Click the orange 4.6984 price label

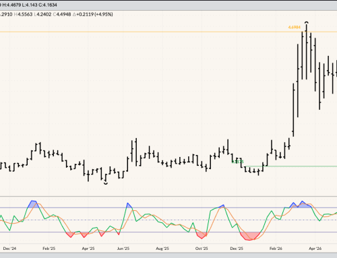point(295,27)
